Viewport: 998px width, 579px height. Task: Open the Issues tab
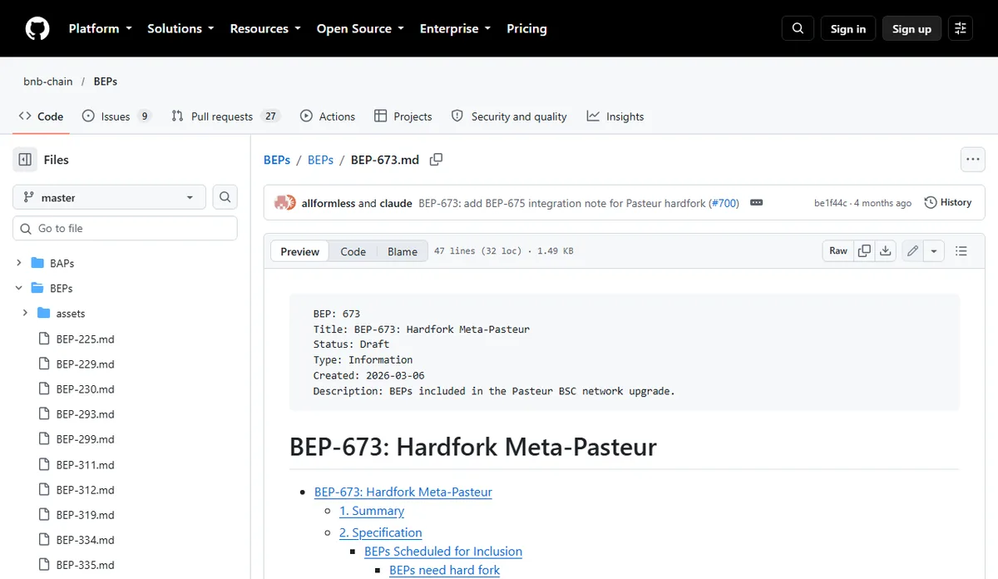click(116, 116)
